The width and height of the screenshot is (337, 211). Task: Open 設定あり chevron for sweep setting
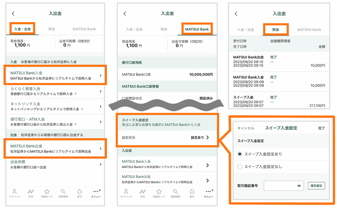208,137
